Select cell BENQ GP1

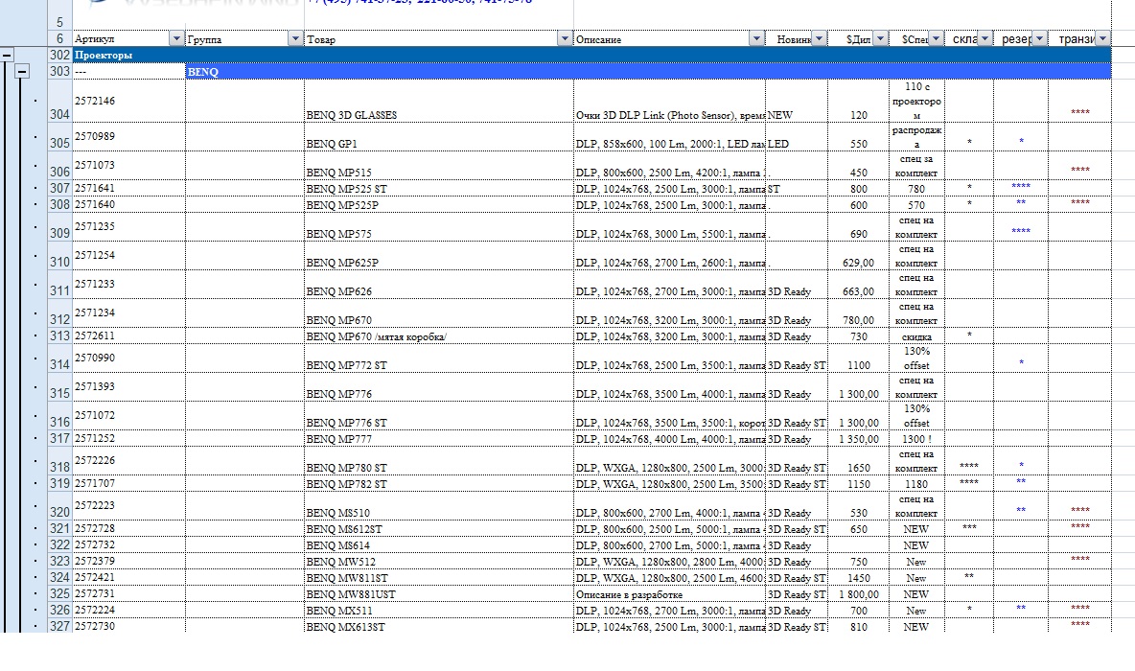pyautogui.click(x=439, y=136)
